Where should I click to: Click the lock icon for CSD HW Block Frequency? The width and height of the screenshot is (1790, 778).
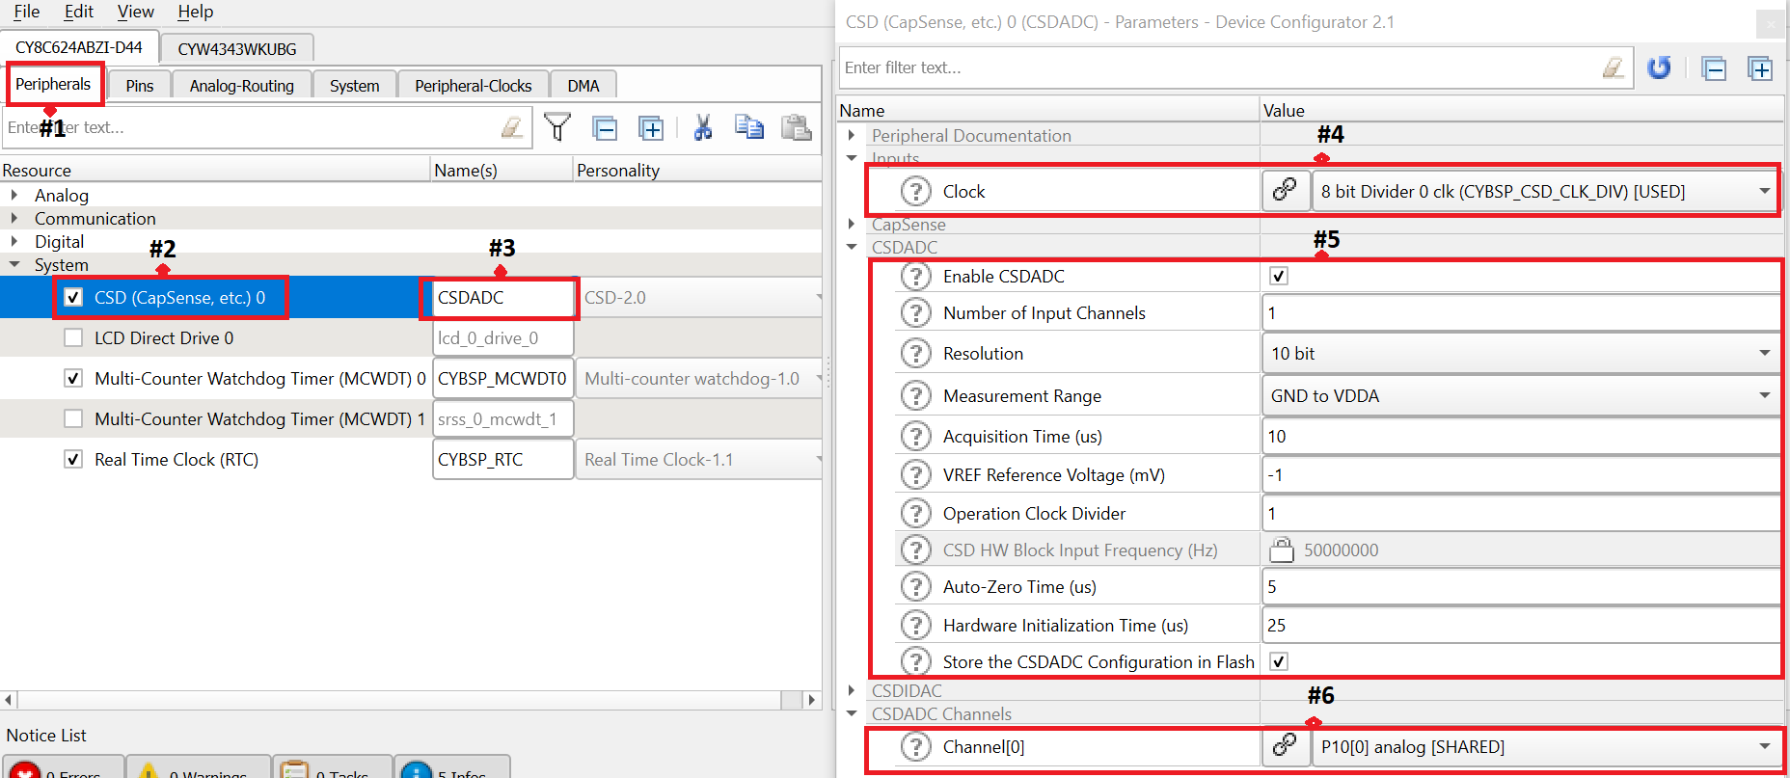(x=1281, y=550)
